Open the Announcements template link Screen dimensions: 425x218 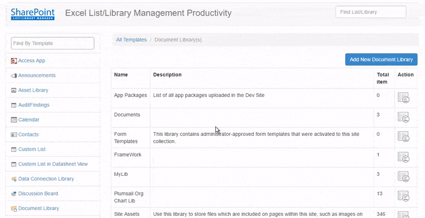[x=37, y=75]
